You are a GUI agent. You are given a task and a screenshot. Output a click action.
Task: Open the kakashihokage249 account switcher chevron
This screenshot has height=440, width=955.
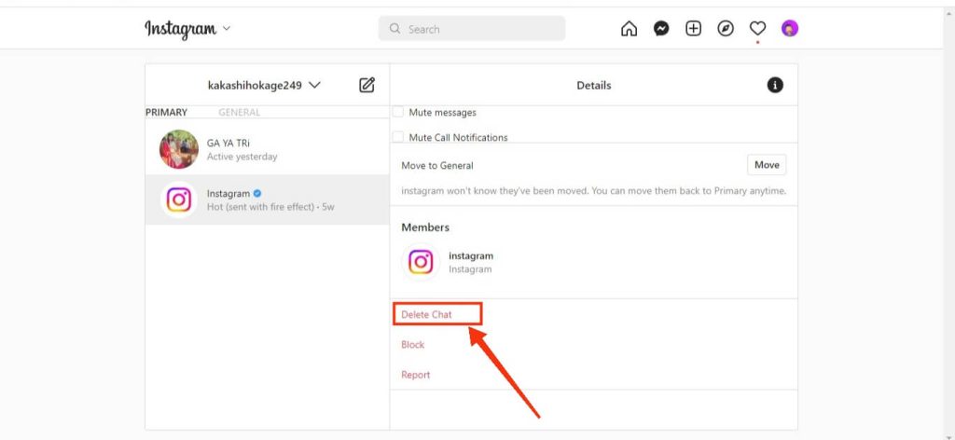tap(314, 85)
